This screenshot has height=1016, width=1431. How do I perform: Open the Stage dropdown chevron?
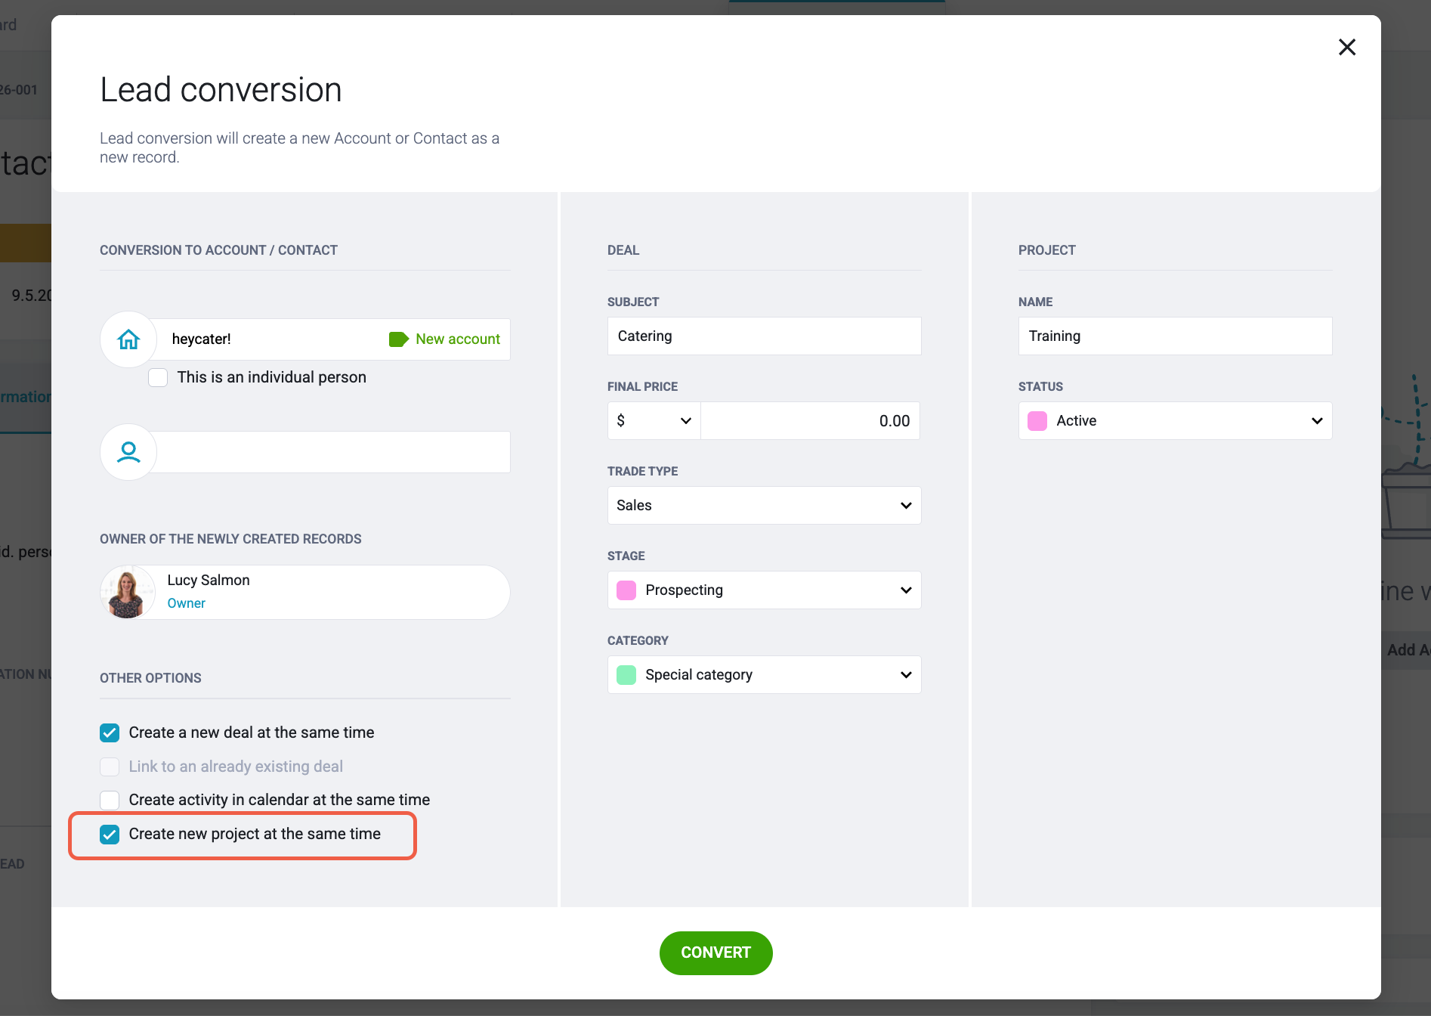coord(906,590)
